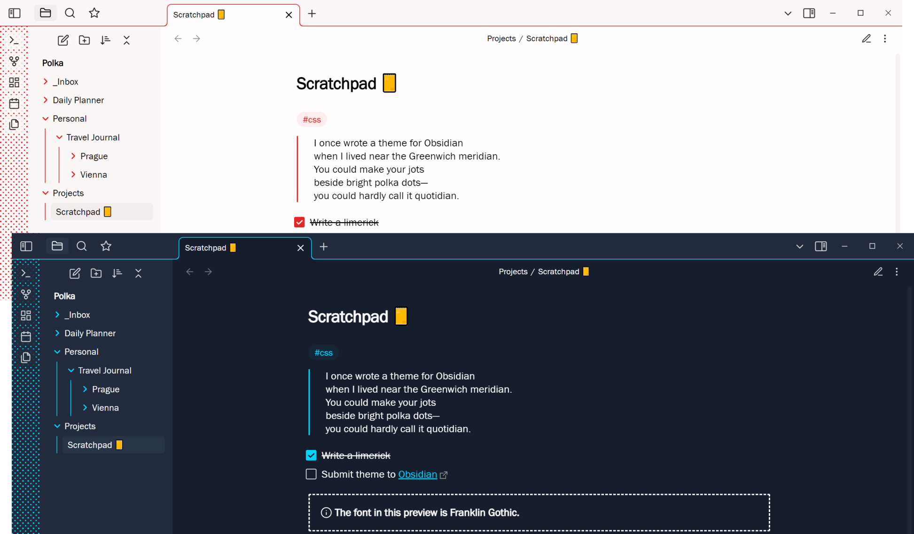Open bookmarks star in dark window
This screenshot has height=534, width=914.
[106, 246]
